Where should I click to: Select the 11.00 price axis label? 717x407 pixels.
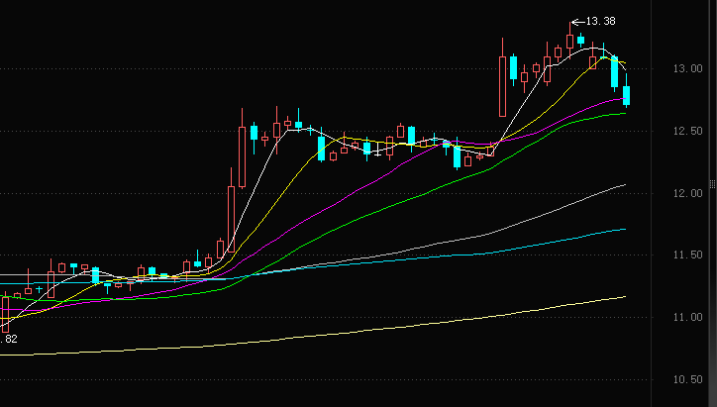[687, 317]
